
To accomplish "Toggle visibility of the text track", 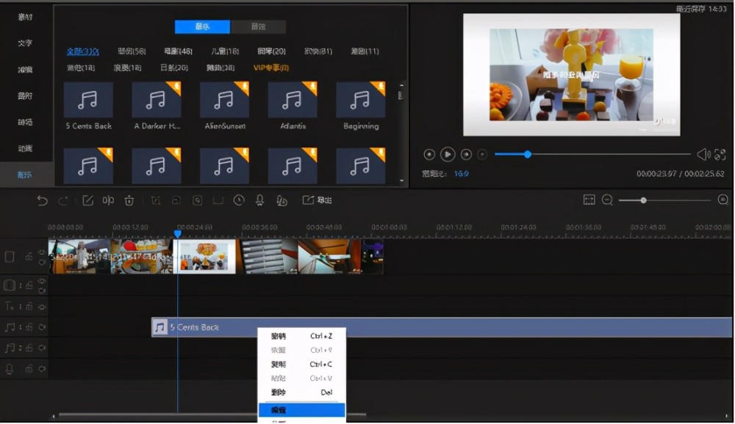I will point(42,307).
